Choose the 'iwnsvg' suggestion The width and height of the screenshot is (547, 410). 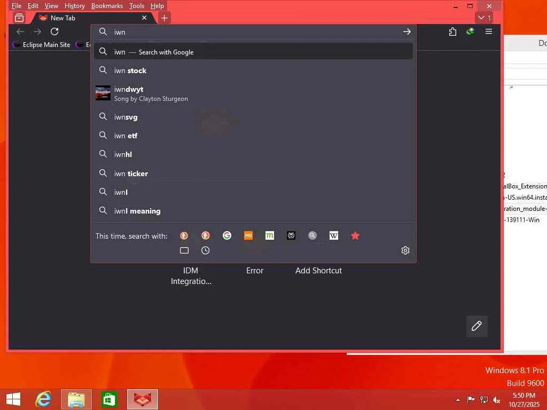pyautogui.click(x=253, y=117)
